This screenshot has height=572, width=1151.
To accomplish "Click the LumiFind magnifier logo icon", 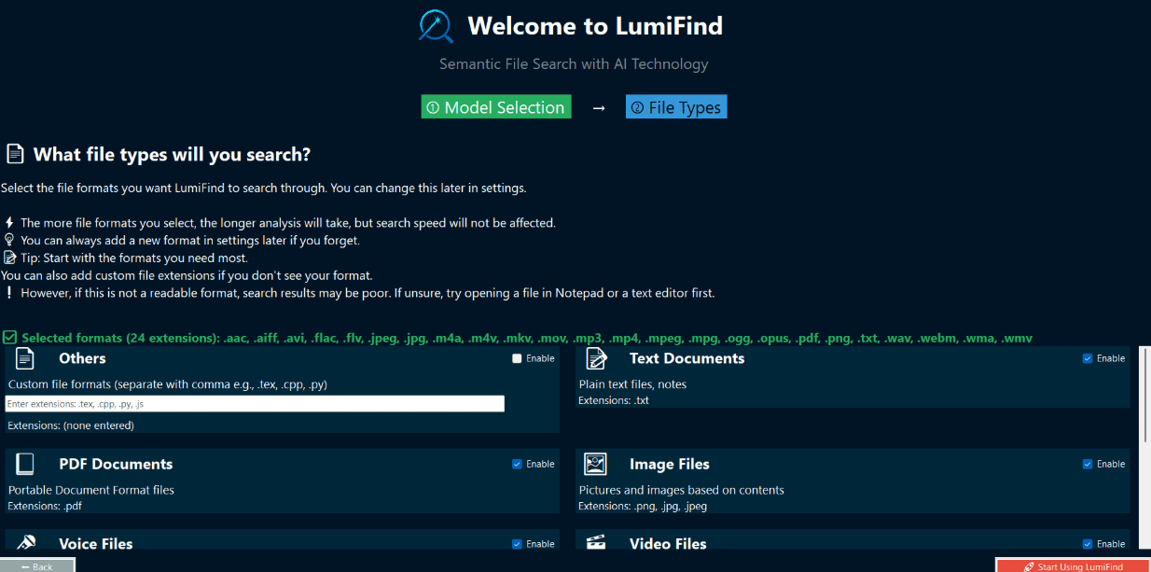I will [x=436, y=26].
